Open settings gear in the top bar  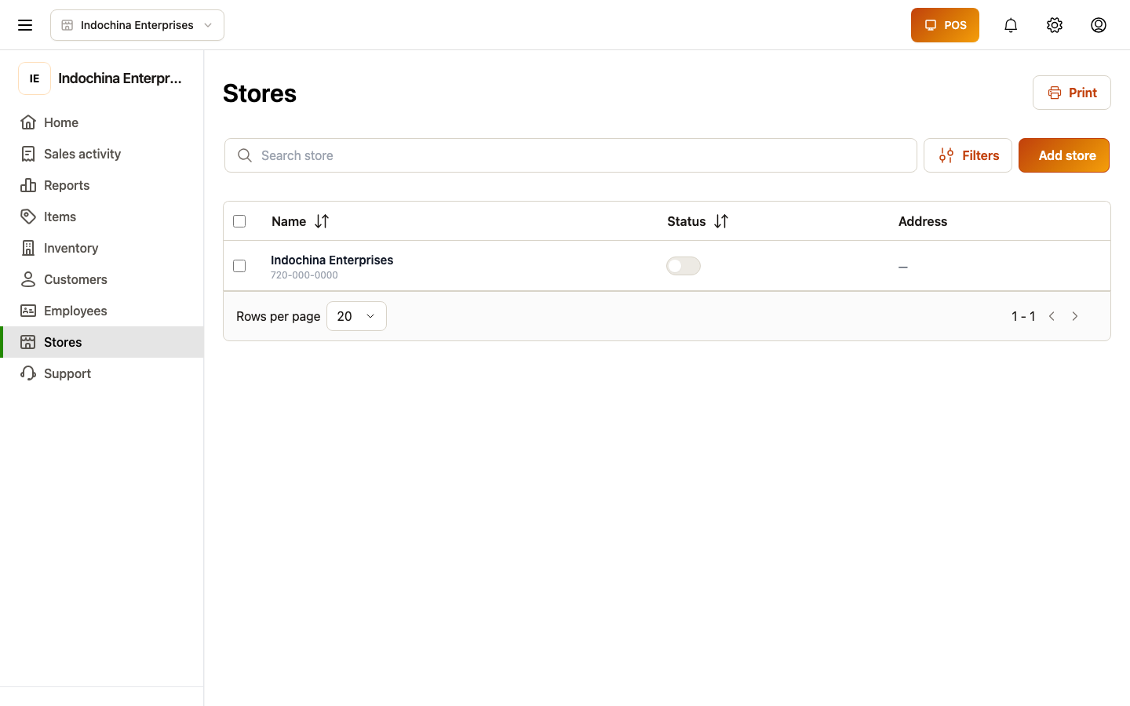(x=1055, y=25)
